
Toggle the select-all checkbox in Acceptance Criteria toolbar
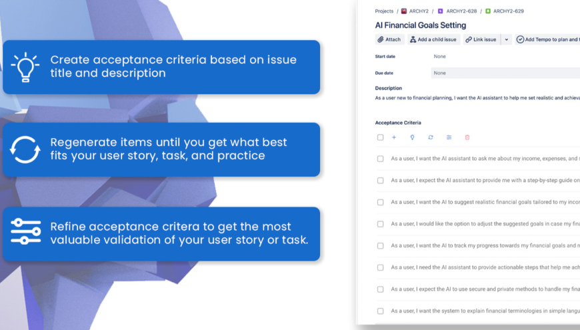[380, 137]
